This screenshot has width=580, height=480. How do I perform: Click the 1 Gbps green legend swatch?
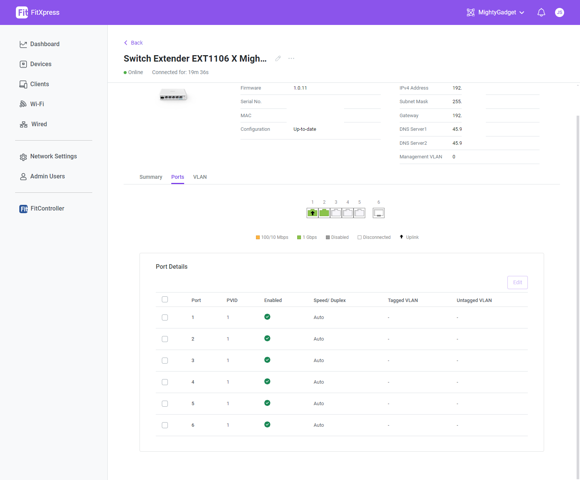299,237
